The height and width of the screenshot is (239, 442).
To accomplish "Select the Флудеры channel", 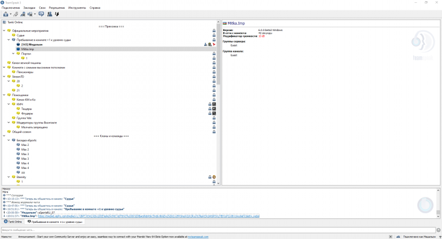I will click(x=27, y=113).
